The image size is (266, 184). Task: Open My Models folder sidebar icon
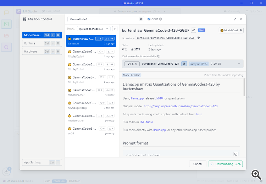coord(6,36)
